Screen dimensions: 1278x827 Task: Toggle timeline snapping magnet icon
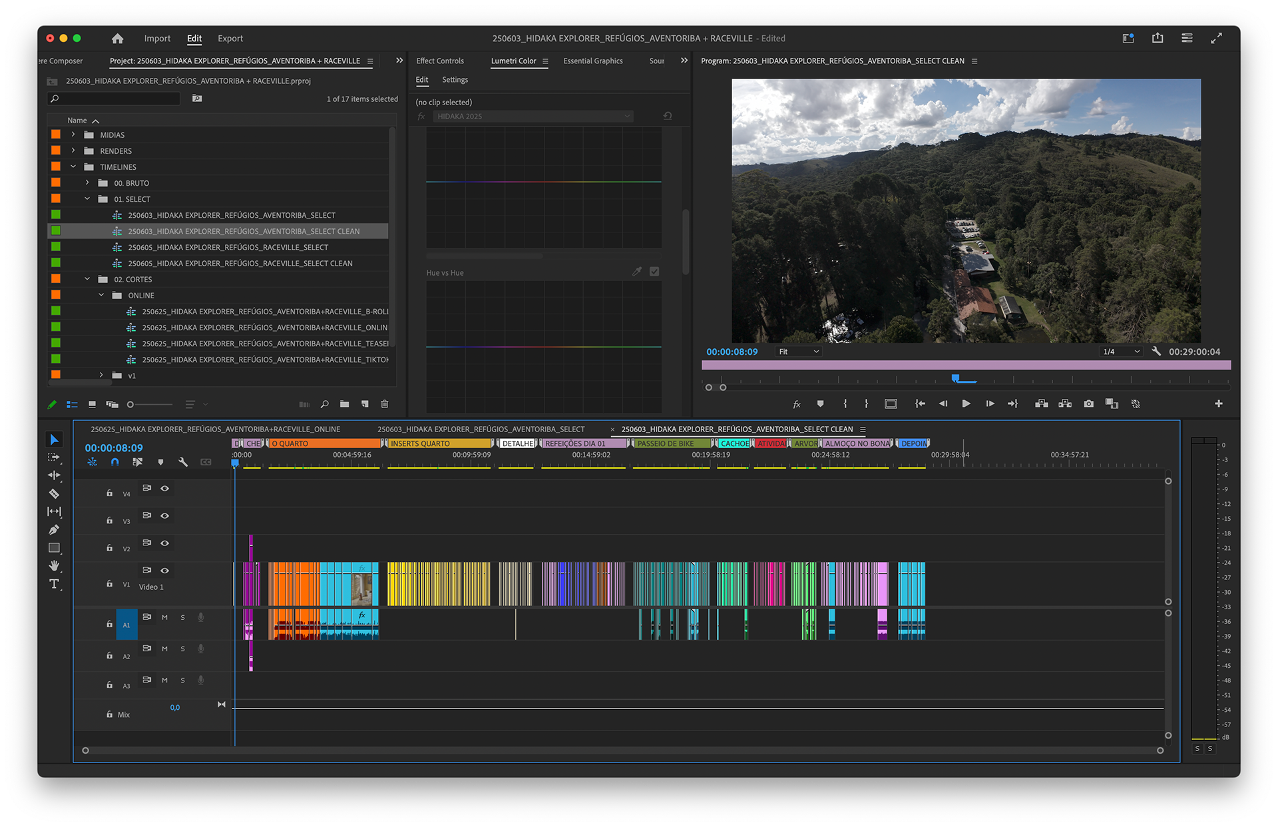pos(114,461)
